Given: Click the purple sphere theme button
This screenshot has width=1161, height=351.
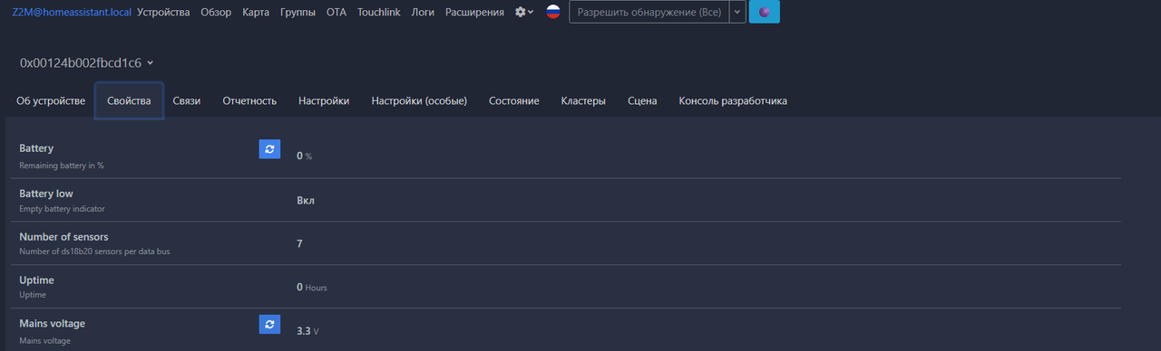Looking at the screenshot, I should pos(765,13).
